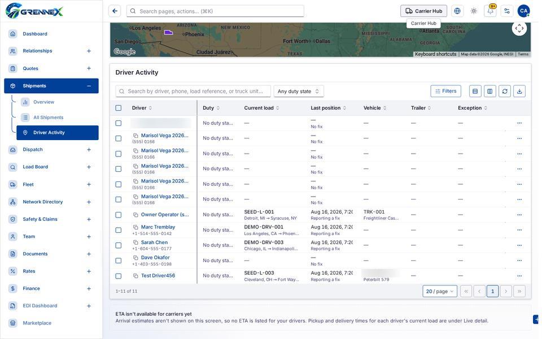Tick the checkbox for Test Driver456
Image resolution: width=542 pixels, height=339 pixels.
(118, 276)
